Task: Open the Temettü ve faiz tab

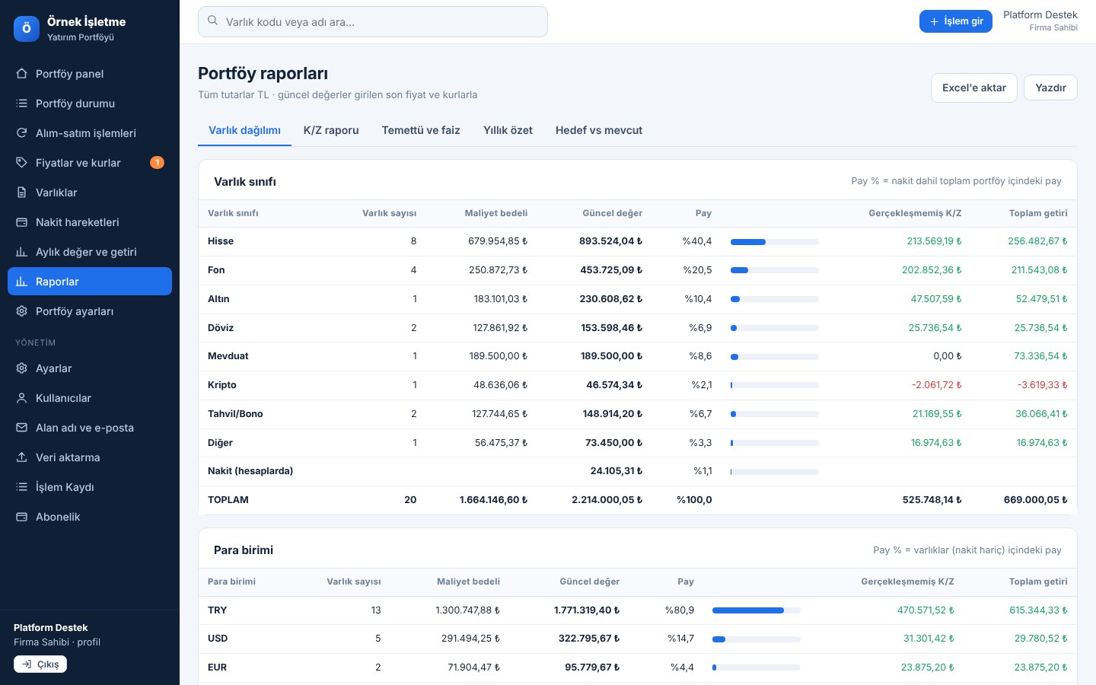Action: (x=421, y=130)
